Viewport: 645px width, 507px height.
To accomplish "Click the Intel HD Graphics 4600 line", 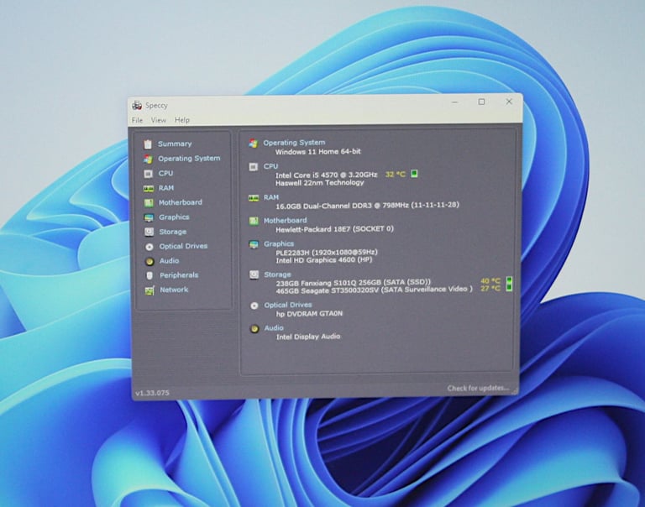I will 324,260.
